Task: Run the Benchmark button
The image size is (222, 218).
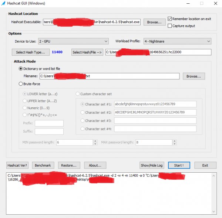Action: (x=43, y=165)
